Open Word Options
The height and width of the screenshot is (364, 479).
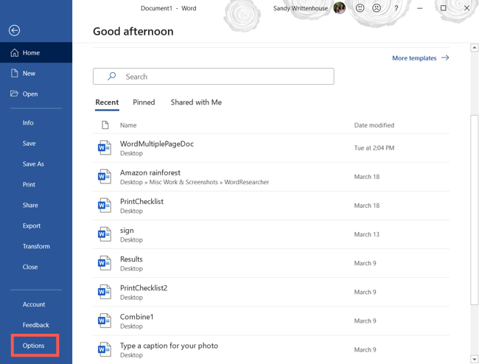pyautogui.click(x=34, y=346)
